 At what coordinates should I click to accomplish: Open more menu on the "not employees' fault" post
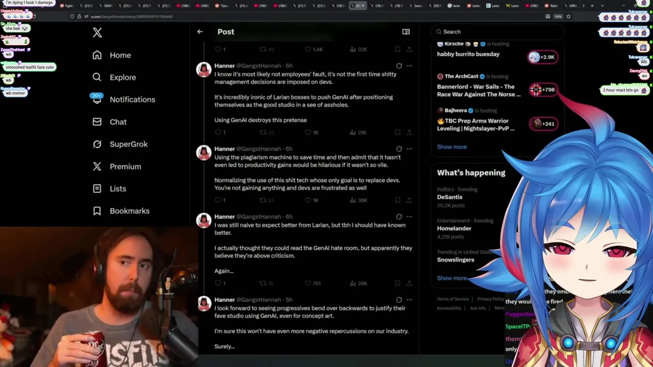409,66
